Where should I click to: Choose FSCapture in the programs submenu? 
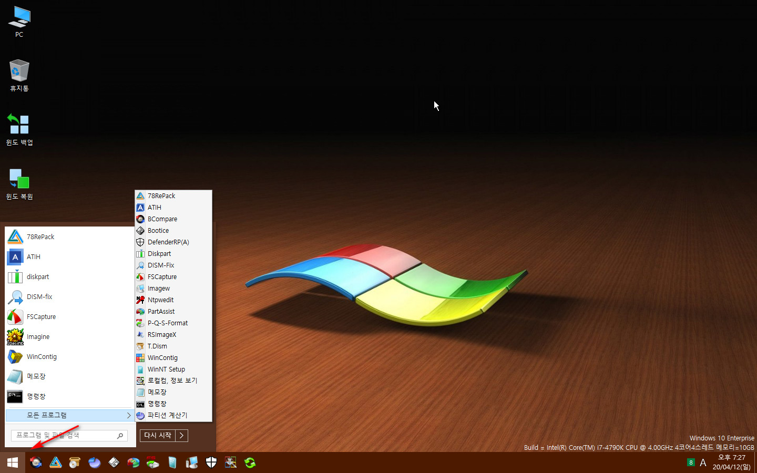[x=173, y=277]
